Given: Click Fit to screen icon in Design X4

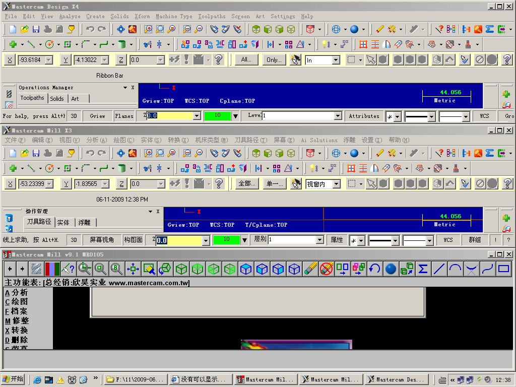Looking at the screenshot, I should pyautogui.click(x=121, y=29).
